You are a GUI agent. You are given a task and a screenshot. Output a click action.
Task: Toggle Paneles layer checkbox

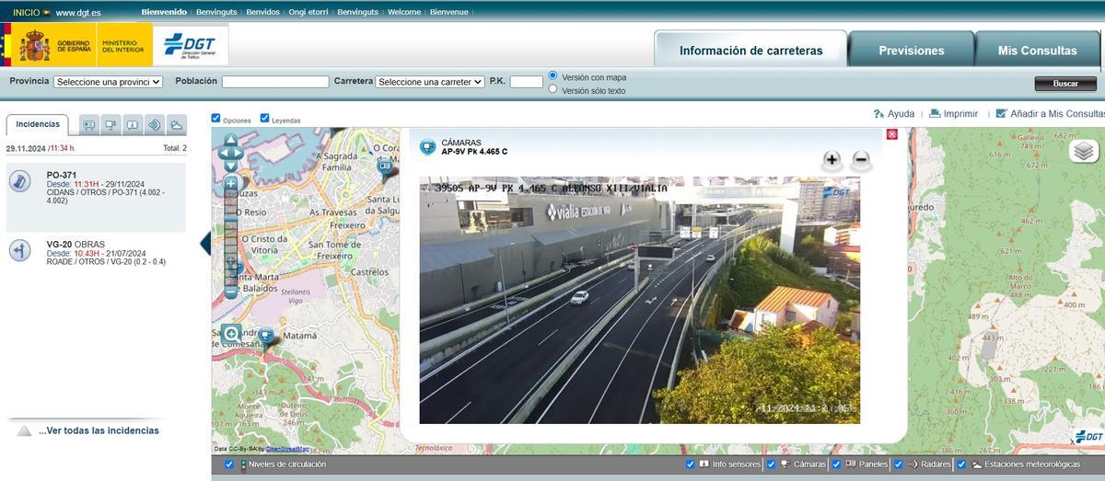(x=837, y=464)
